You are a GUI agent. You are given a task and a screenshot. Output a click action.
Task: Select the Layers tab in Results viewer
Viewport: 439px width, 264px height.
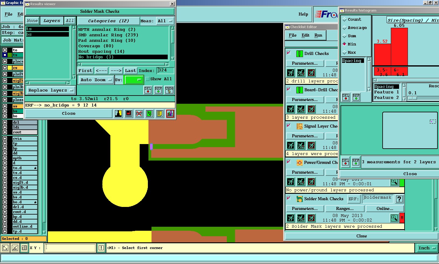pos(52,21)
